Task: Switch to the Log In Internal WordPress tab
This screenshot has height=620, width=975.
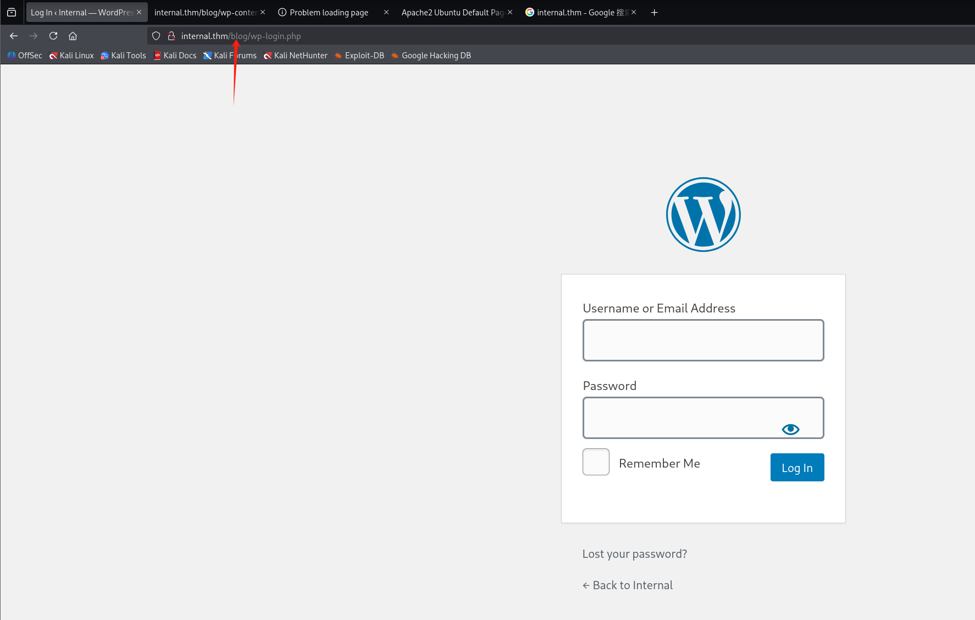Action: 81,12
